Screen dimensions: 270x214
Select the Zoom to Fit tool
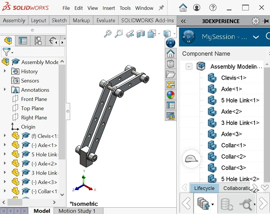click(x=108, y=33)
